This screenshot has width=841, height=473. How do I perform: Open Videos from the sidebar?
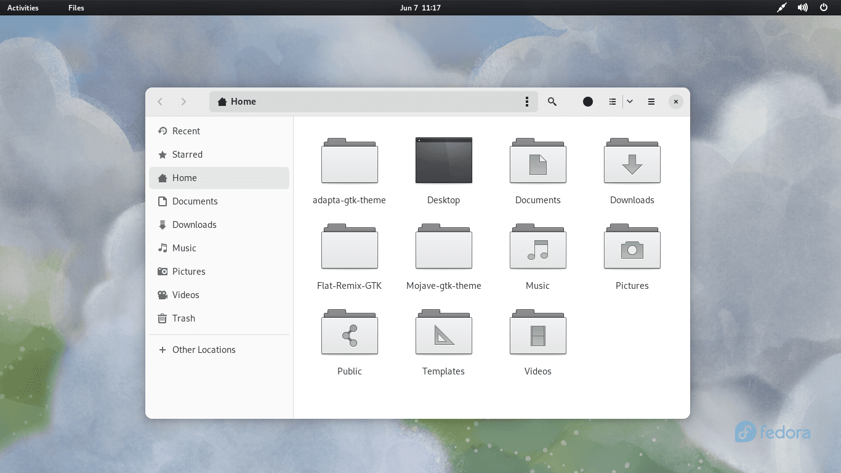(185, 295)
